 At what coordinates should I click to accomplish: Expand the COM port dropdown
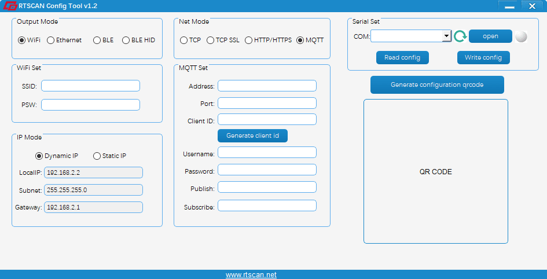[x=446, y=36]
